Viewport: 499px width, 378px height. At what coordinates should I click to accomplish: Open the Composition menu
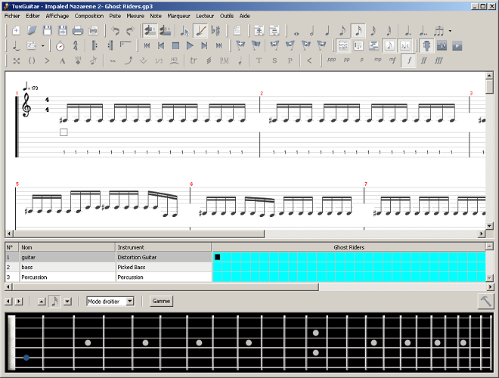(x=89, y=16)
